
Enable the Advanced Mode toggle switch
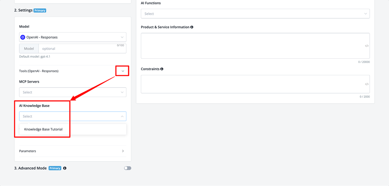click(x=127, y=168)
